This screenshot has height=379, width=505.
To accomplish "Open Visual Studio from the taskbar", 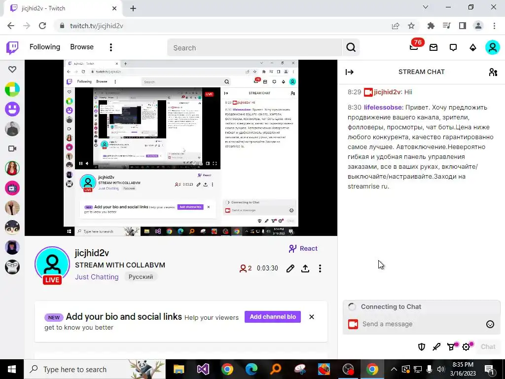I will 203,369.
